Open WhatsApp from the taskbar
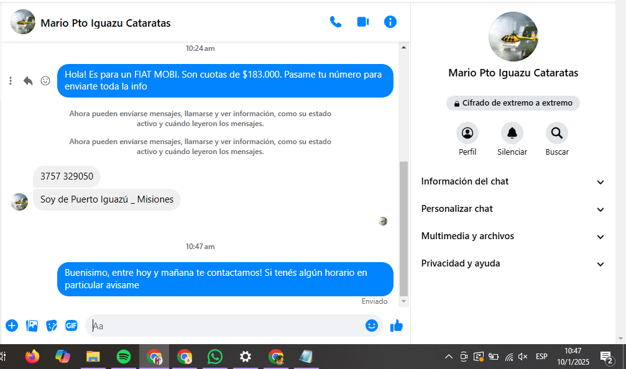This screenshot has height=369, width=626. coord(215,356)
